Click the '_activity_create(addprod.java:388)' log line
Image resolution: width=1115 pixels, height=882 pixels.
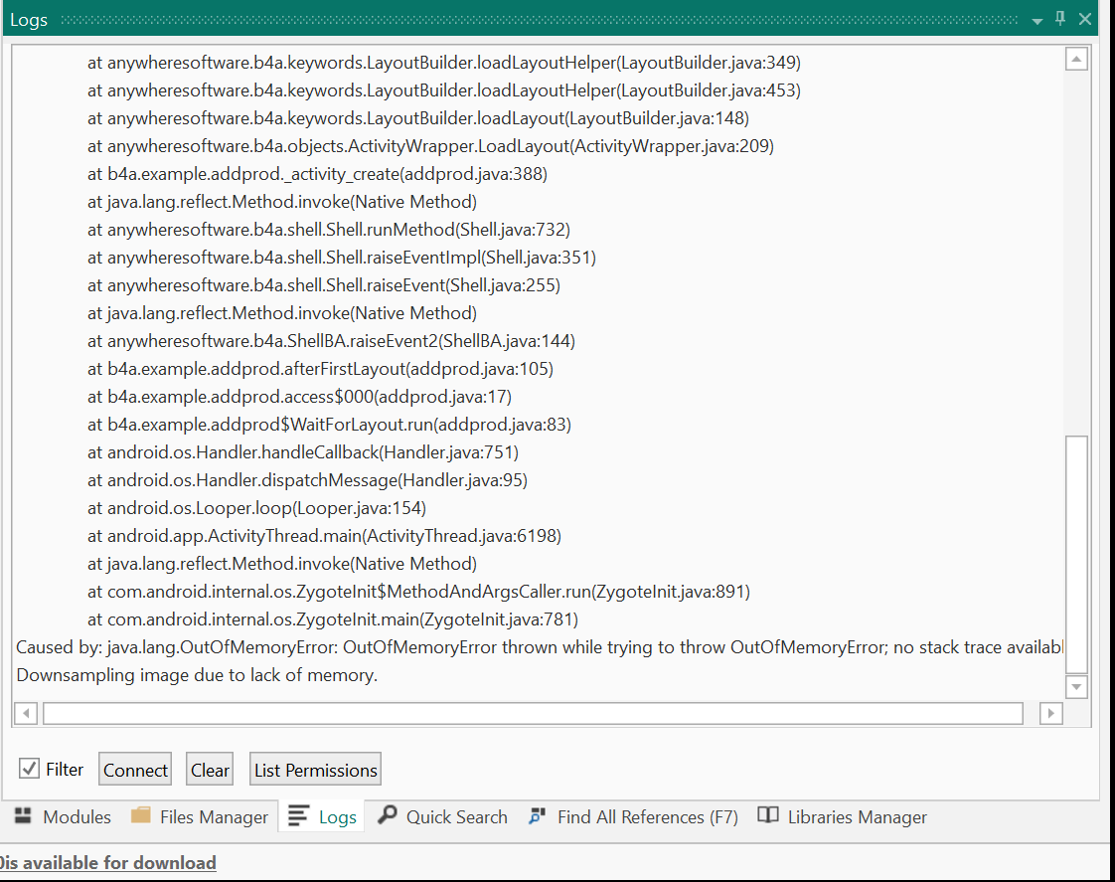(x=317, y=174)
